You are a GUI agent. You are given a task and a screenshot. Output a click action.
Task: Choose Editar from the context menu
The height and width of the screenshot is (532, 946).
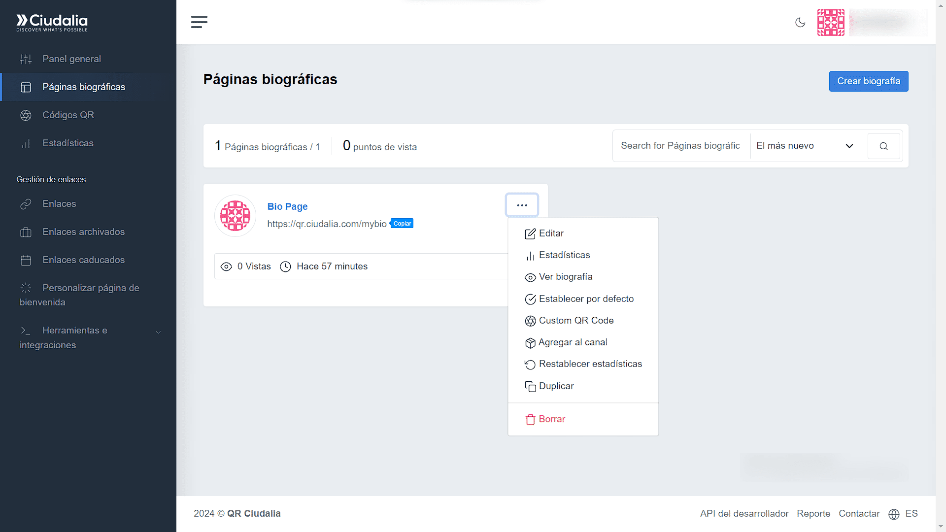[x=551, y=233]
